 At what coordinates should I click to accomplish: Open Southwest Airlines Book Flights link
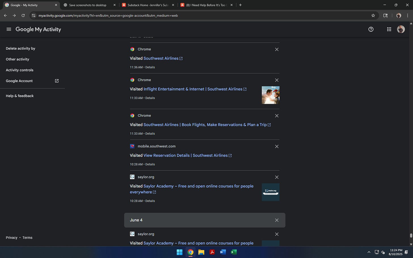[x=207, y=125]
